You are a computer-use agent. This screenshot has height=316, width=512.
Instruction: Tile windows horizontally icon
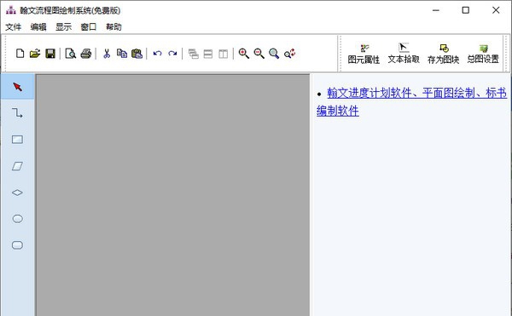[x=208, y=54]
